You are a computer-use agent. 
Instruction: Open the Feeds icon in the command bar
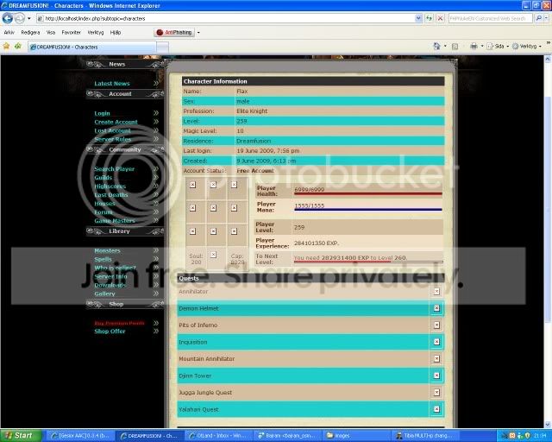[x=455, y=46]
